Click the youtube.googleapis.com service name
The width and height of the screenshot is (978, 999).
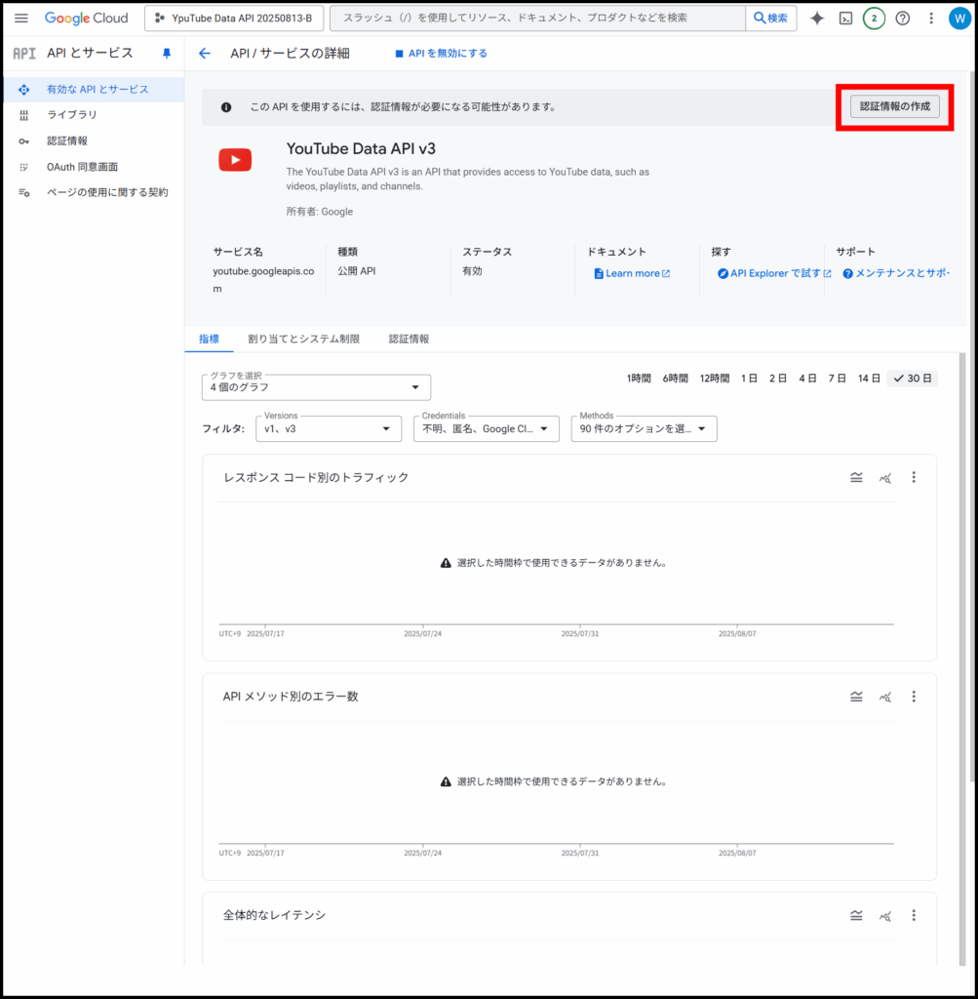[263, 280]
